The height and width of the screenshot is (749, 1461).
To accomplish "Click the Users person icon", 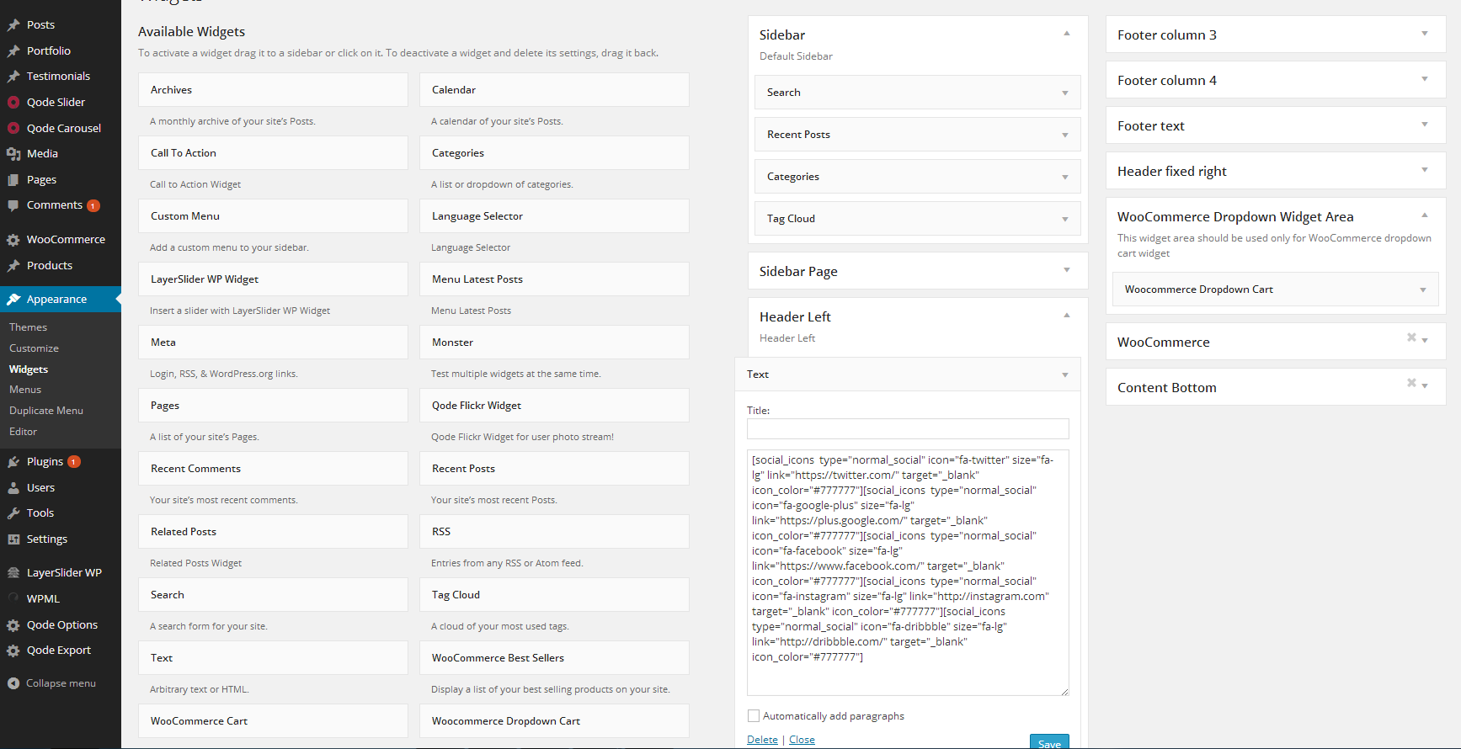I will pos(13,488).
